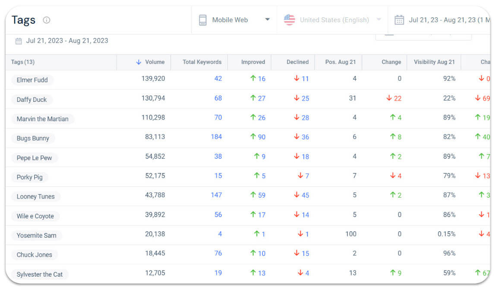Image resolution: width=496 pixels, height=290 pixels.
Task: Click total keywords 42 for Elmer Fudd
Action: point(218,79)
